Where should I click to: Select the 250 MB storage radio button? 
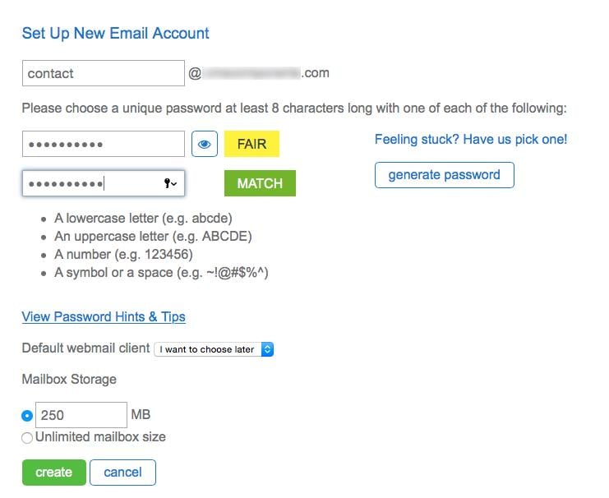click(x=27, y=416)
